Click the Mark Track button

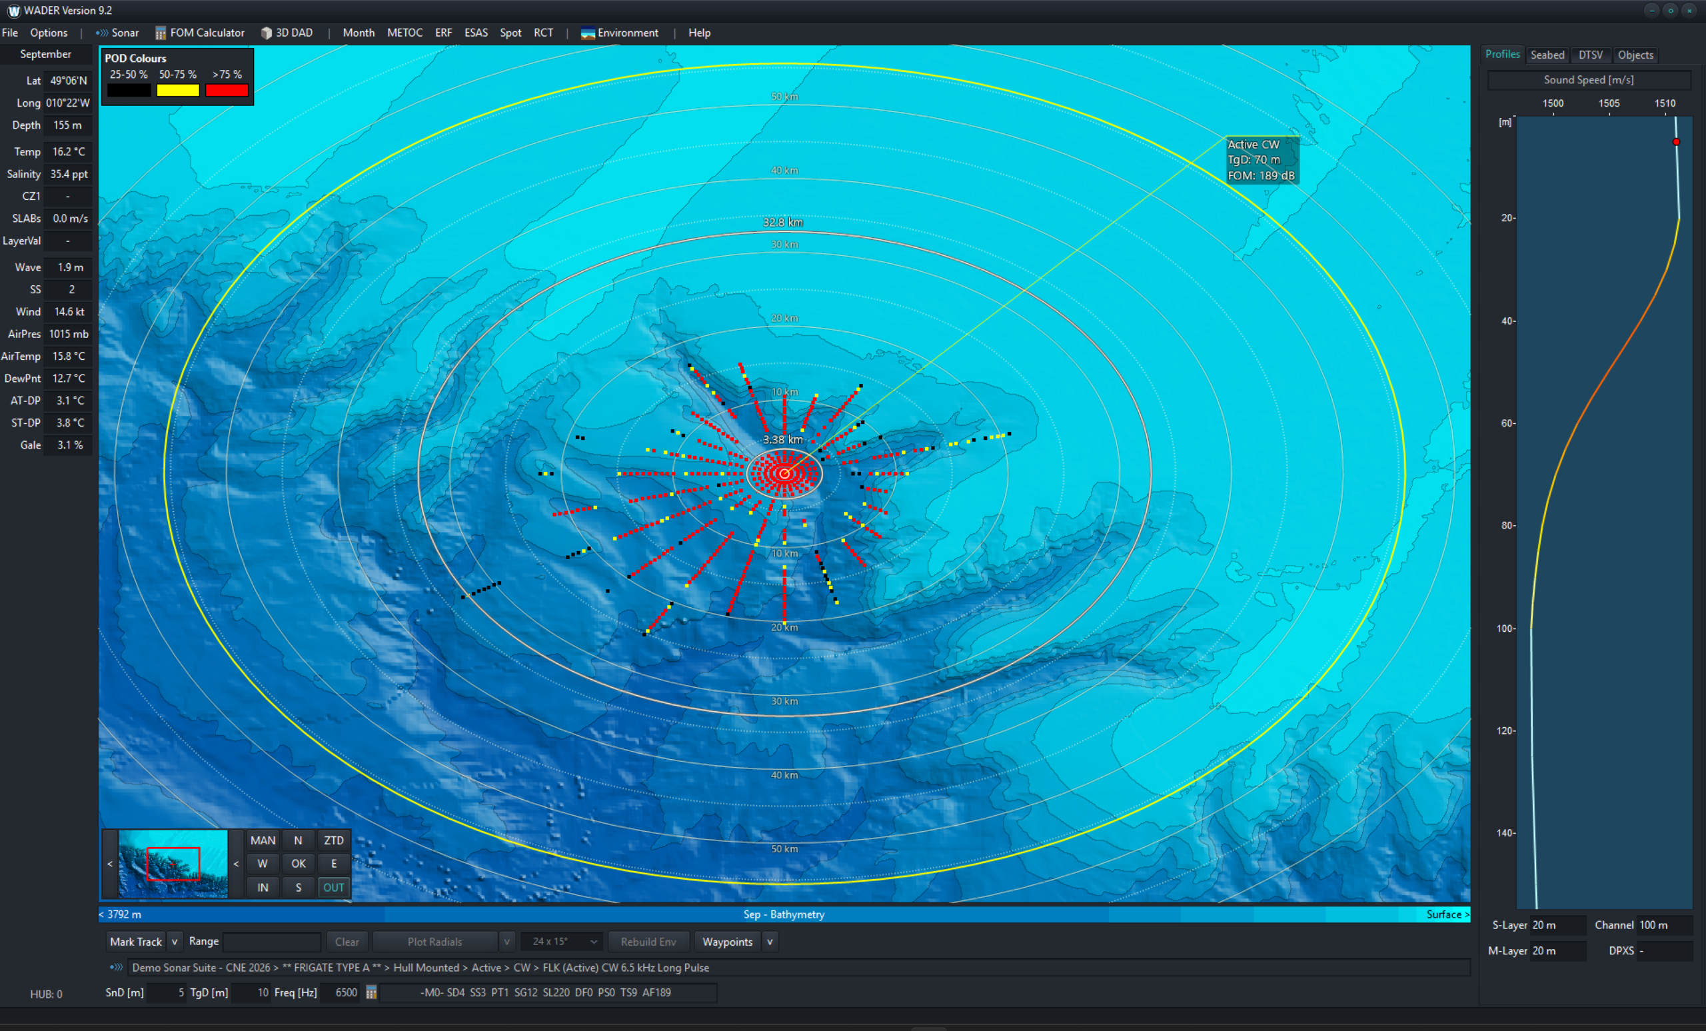tap(136, 942)
